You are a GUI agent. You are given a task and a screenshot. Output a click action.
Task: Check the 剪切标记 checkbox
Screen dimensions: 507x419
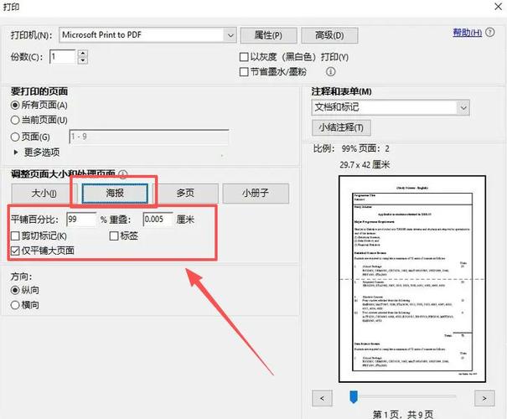(x=15, y=236)
